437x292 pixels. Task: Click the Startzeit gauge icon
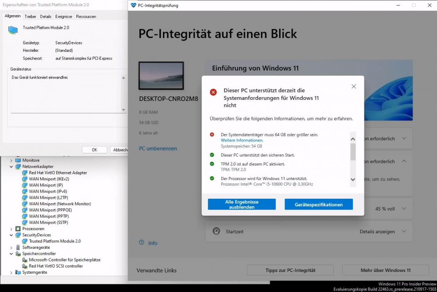point(216,231)
